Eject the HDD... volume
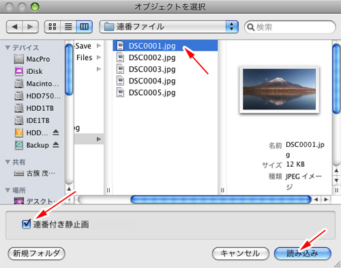 click(56, 133)
